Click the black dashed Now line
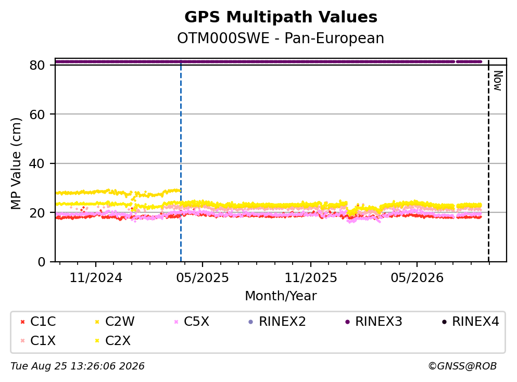The width and height of the screenshot is (517, 382). (x=488, y=161)
